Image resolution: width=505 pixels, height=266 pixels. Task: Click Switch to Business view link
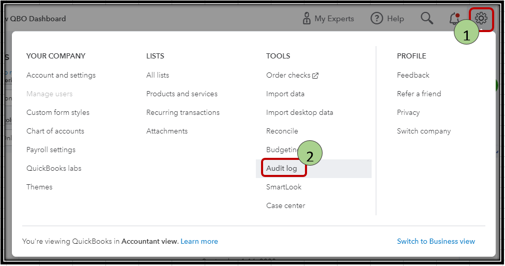tap(436, 241)
